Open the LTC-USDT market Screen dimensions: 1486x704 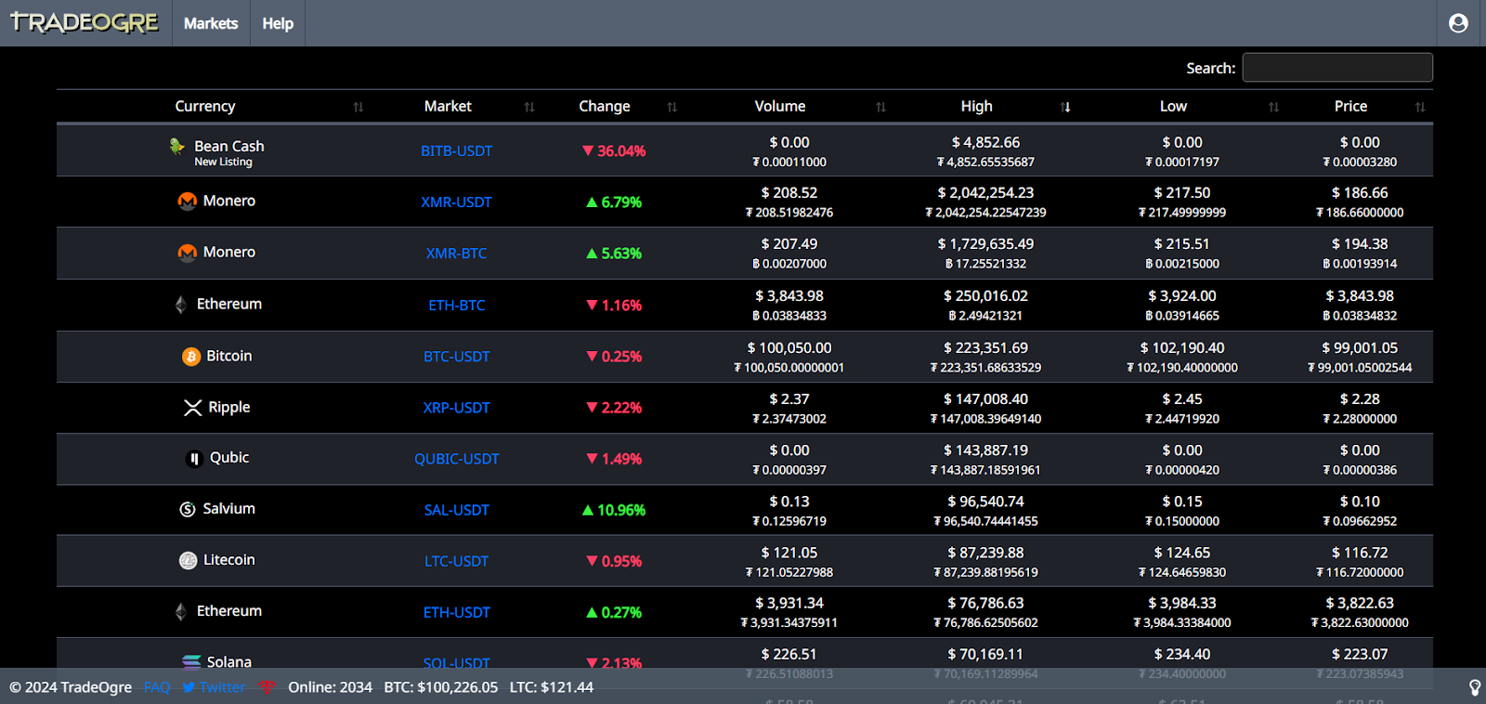(x=456, y=561)
